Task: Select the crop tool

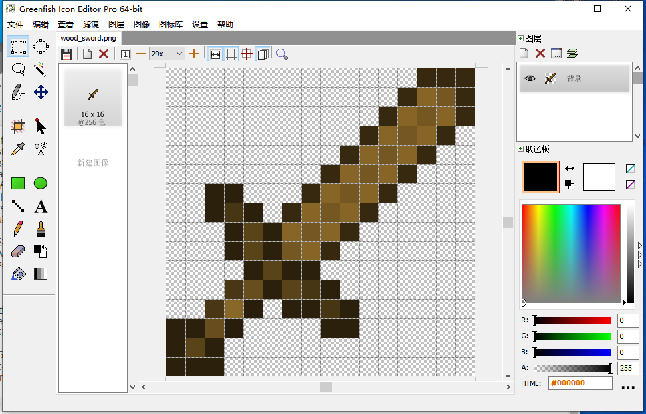Action: tap(18, 126)
